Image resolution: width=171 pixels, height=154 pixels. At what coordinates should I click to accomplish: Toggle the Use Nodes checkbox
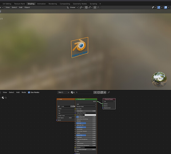pos(29,92)
